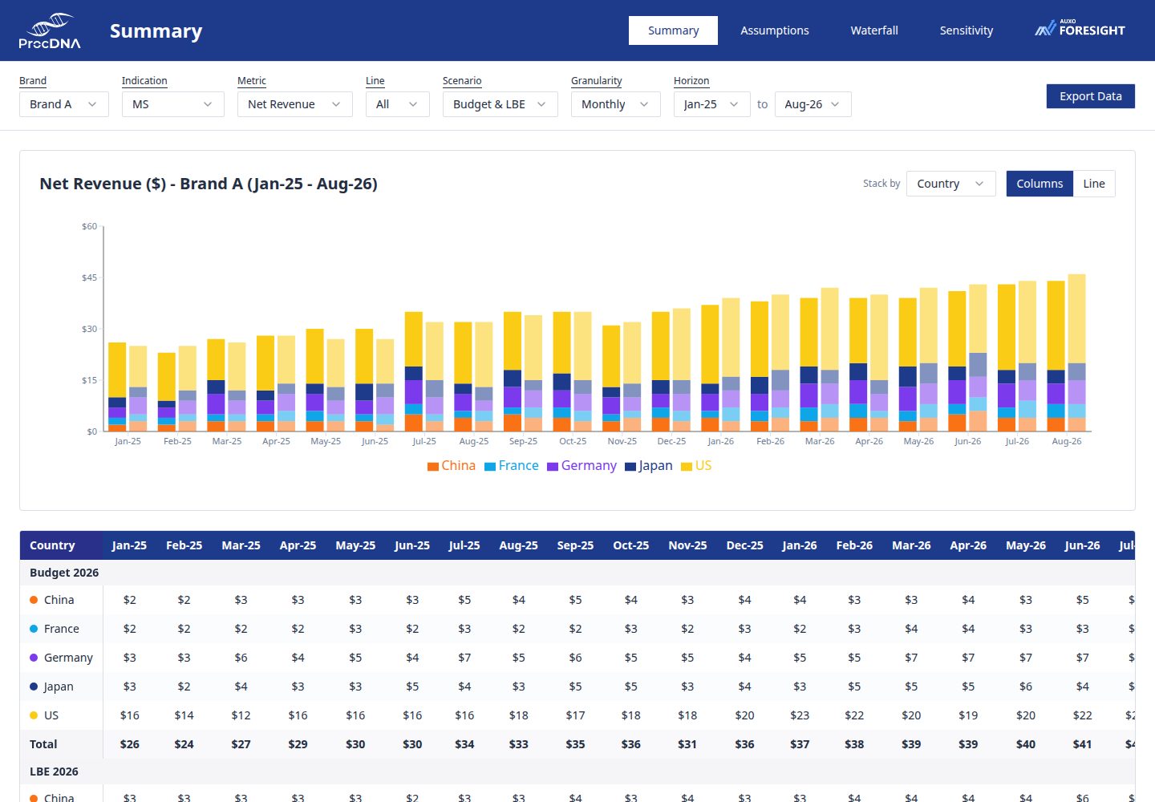Open the Metric dropdown showing Net Revenue

(295, 104)
